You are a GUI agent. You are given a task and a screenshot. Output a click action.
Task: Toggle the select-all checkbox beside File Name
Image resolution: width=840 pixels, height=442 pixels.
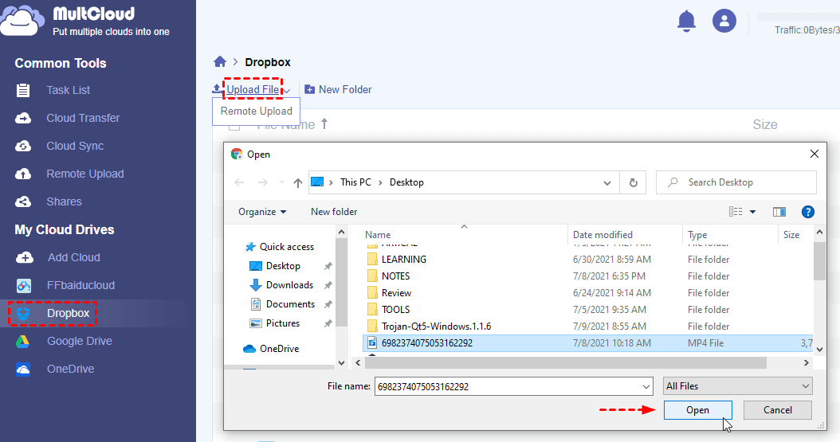click(x=234, y=127)
